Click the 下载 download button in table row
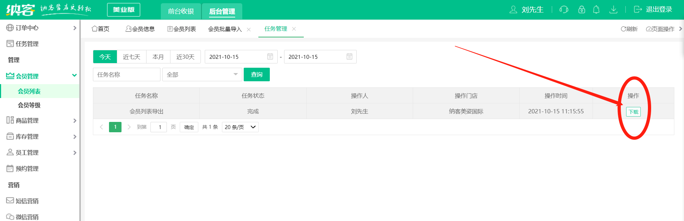Image resolution: width=684 pixels, height=221 pixels. click(x=633, y=112)
